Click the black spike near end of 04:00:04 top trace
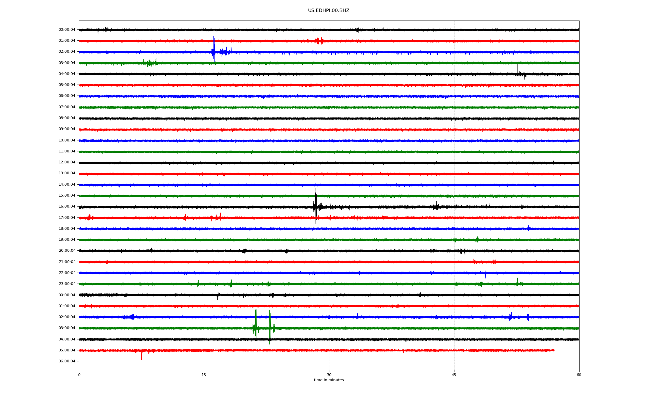The image size is (658, 411). (518, 70)
